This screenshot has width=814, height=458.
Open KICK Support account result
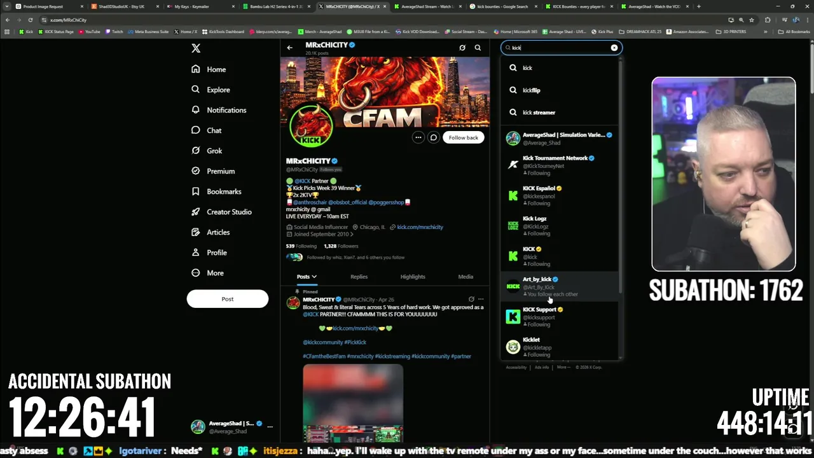click(560, 316)
